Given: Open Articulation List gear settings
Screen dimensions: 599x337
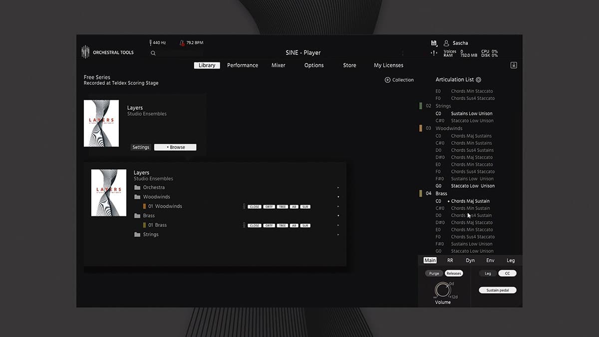Looking at the screenshot, I should (478, 80).
